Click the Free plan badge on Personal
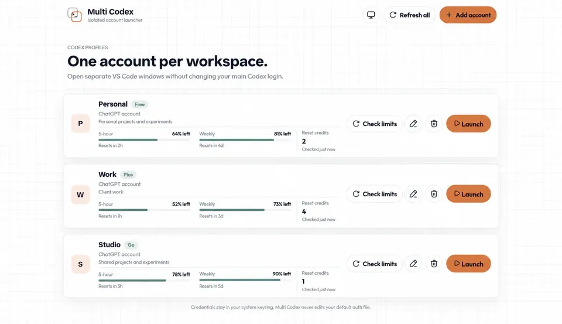Viewport: 562px width, 324px height. pos(140,104)
